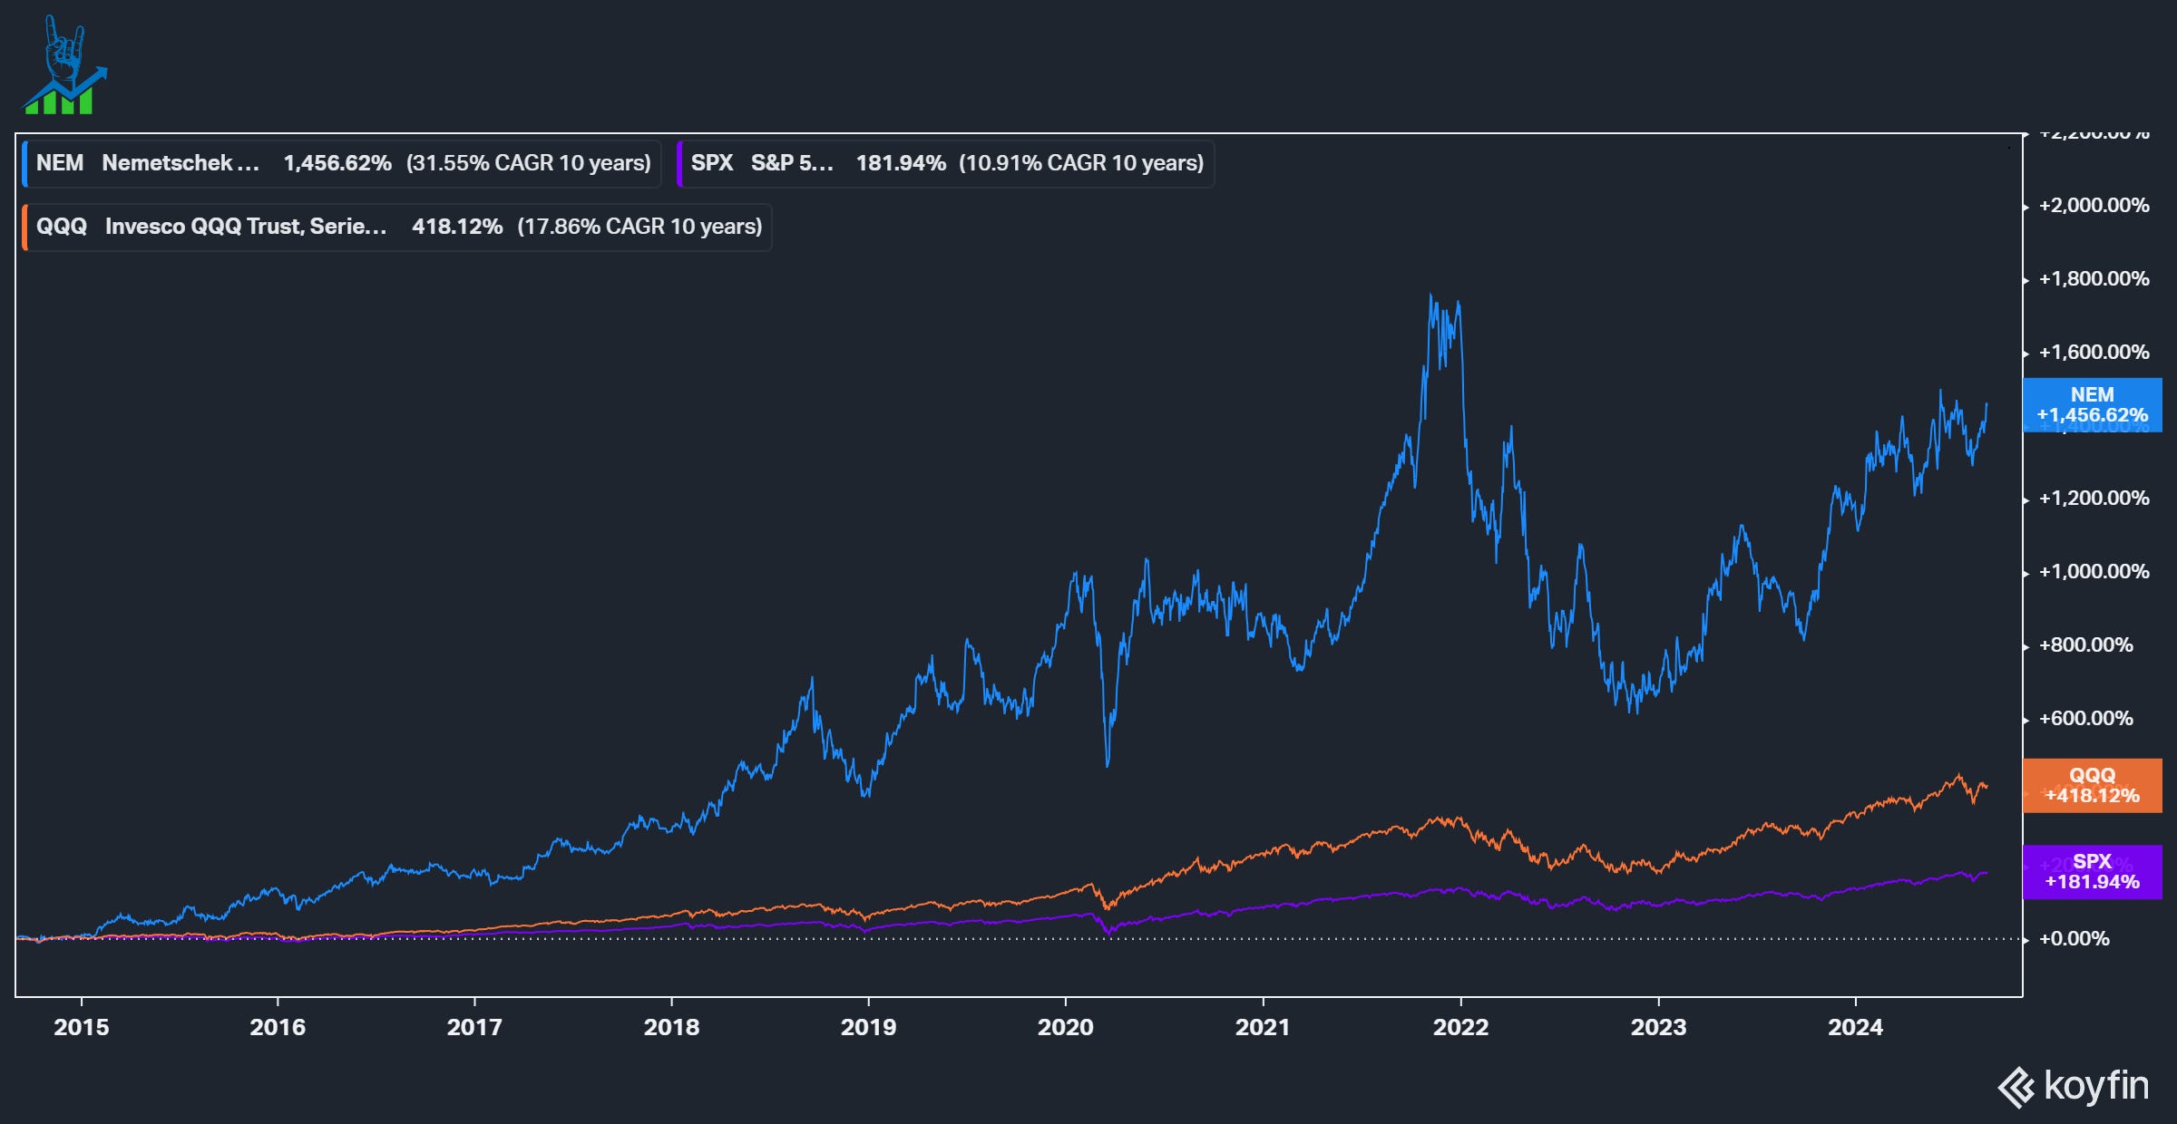Click the +1,800.00% y-axis label
Image resolution: width=2177 pixels, height=1124 pixels.
(2094, 279)
